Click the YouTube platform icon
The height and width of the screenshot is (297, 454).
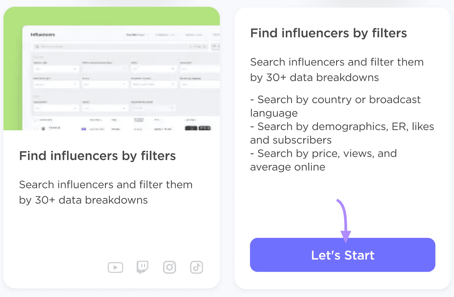115,267
